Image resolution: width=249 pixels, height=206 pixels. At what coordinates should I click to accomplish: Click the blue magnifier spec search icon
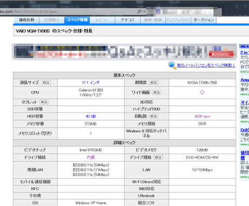tap(172, 65)
